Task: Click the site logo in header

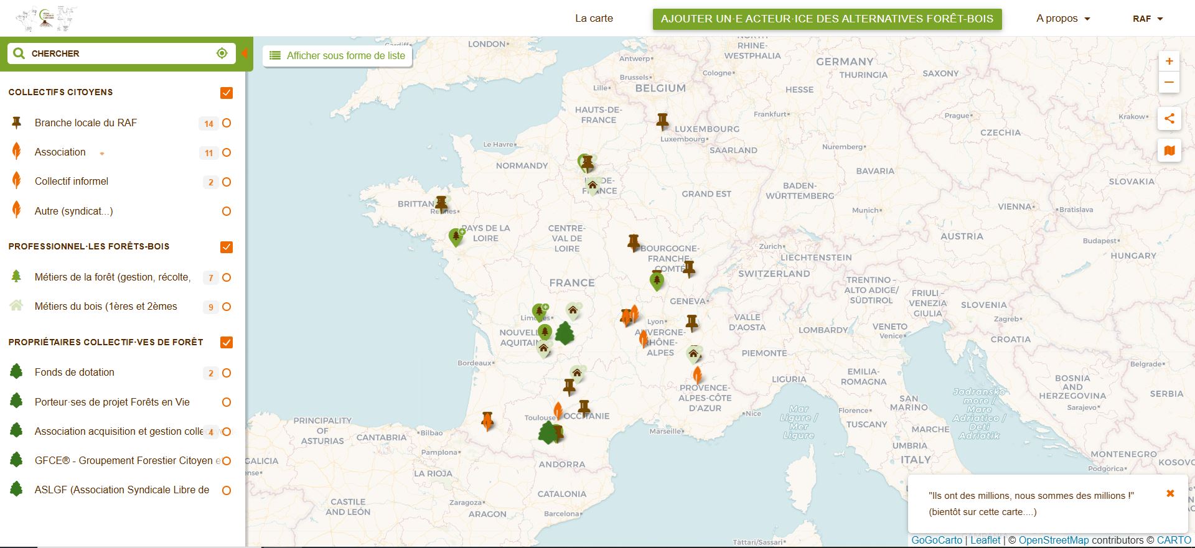Action: pos(47,19)
